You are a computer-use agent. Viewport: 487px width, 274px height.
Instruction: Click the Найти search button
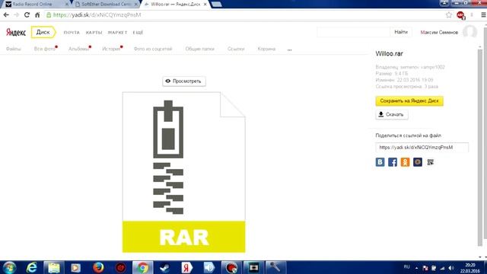[401, 32]
